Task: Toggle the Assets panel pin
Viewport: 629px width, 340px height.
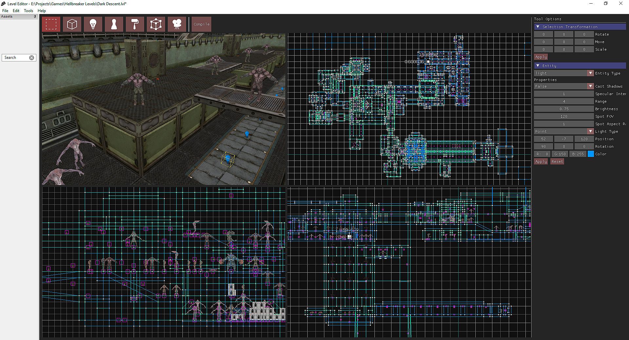Action: (35, 16)
